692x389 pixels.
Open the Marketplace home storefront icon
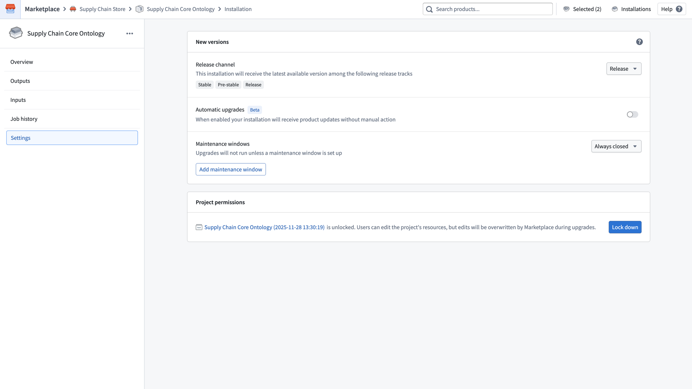coord(10,9)
